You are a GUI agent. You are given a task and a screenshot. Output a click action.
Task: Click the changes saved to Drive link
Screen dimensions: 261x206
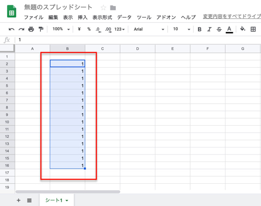[232, 17]
